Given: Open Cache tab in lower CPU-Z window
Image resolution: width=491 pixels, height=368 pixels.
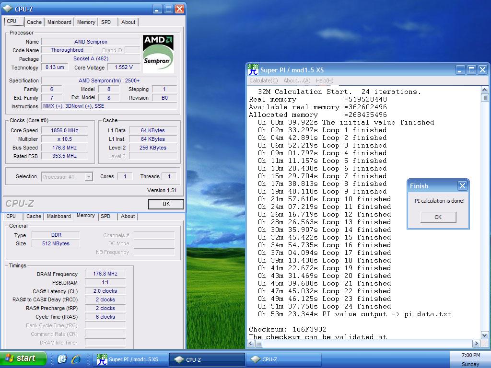Looking at the screenshot, I should [x=34, y=216].
